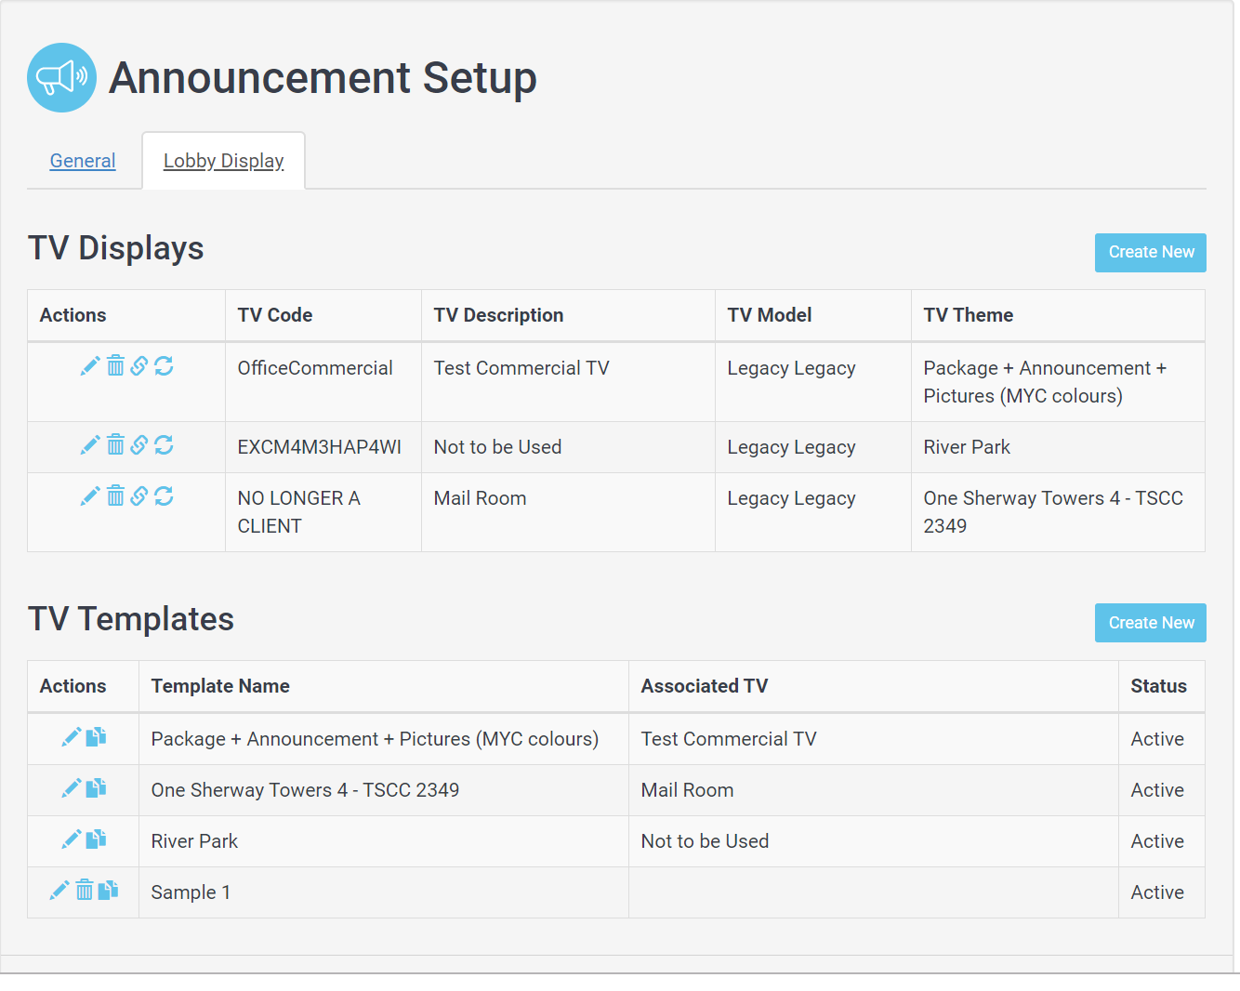Switch to the General tab
This screenshot has width=1240, height=991.
click(83, 161)
